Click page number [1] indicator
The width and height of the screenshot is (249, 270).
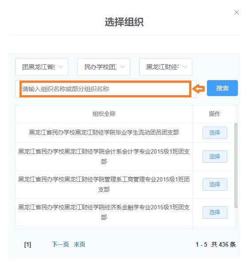tap(27, 244)
